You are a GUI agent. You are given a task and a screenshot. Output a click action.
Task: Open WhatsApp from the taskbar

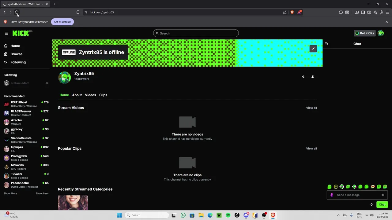point(183,215)
